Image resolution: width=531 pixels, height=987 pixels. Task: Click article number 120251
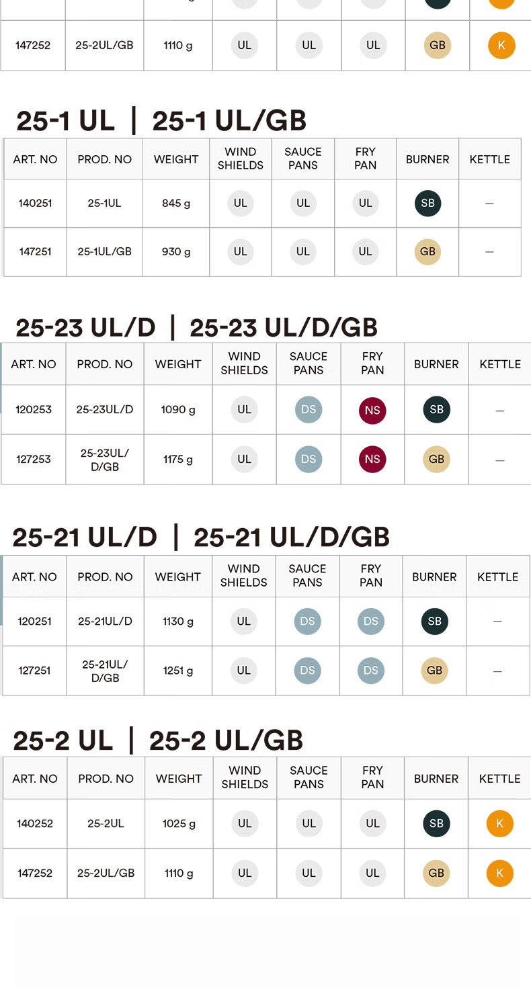(34, 621)
